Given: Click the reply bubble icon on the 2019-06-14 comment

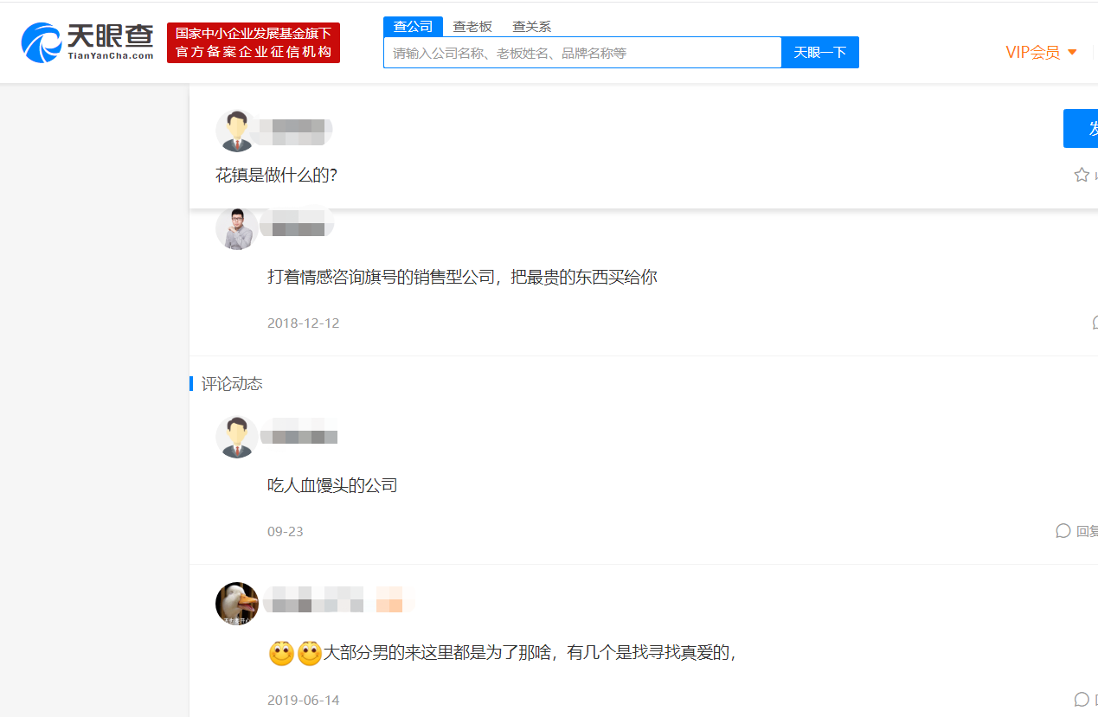Looking at the screenshot, I should (x=1081, y=700).
